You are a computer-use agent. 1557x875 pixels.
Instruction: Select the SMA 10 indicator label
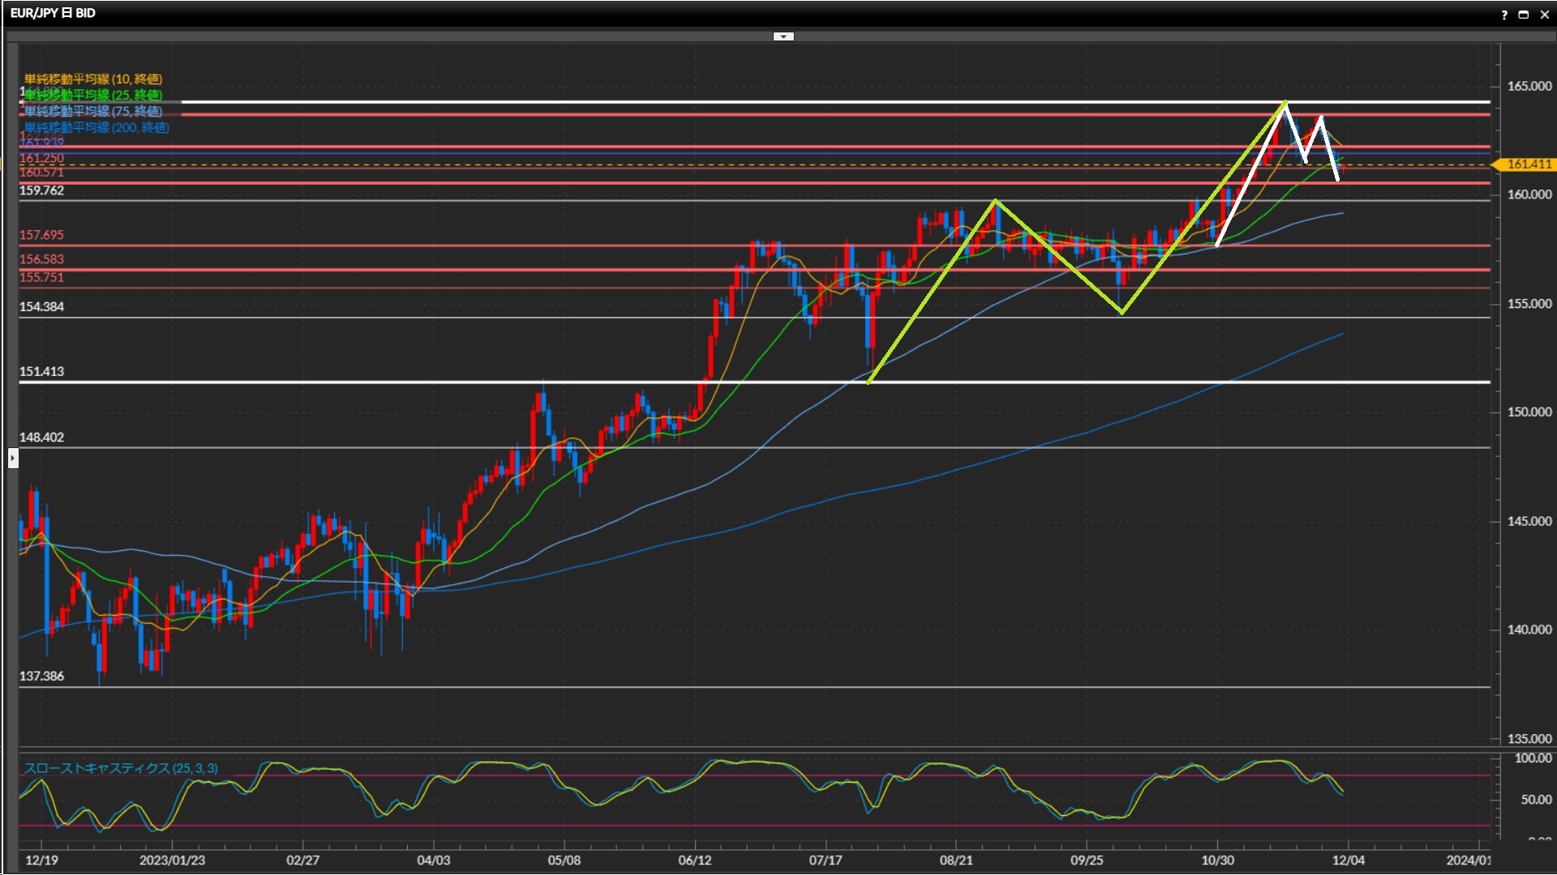coord(92,79)
